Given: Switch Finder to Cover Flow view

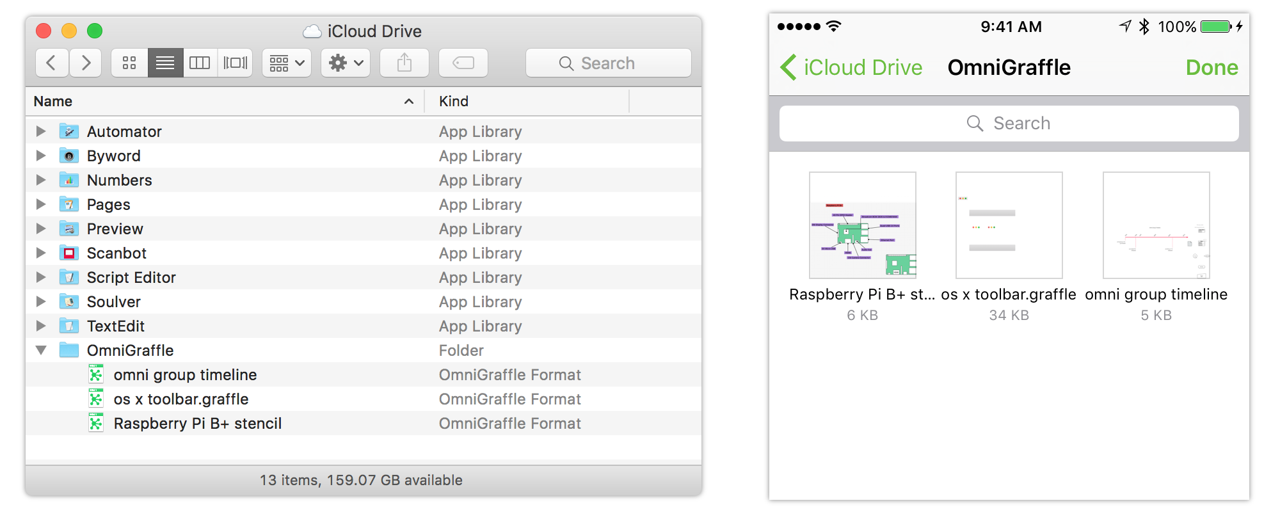Looking at the screenshot, I should click(235, 63).
